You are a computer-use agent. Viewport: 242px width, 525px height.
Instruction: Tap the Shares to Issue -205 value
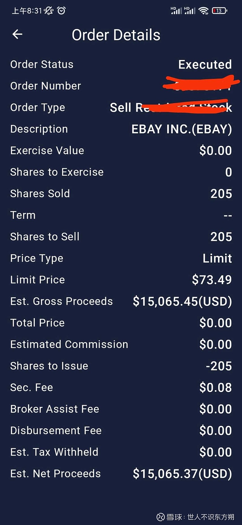pyautogui.click(x=219, y=366)
